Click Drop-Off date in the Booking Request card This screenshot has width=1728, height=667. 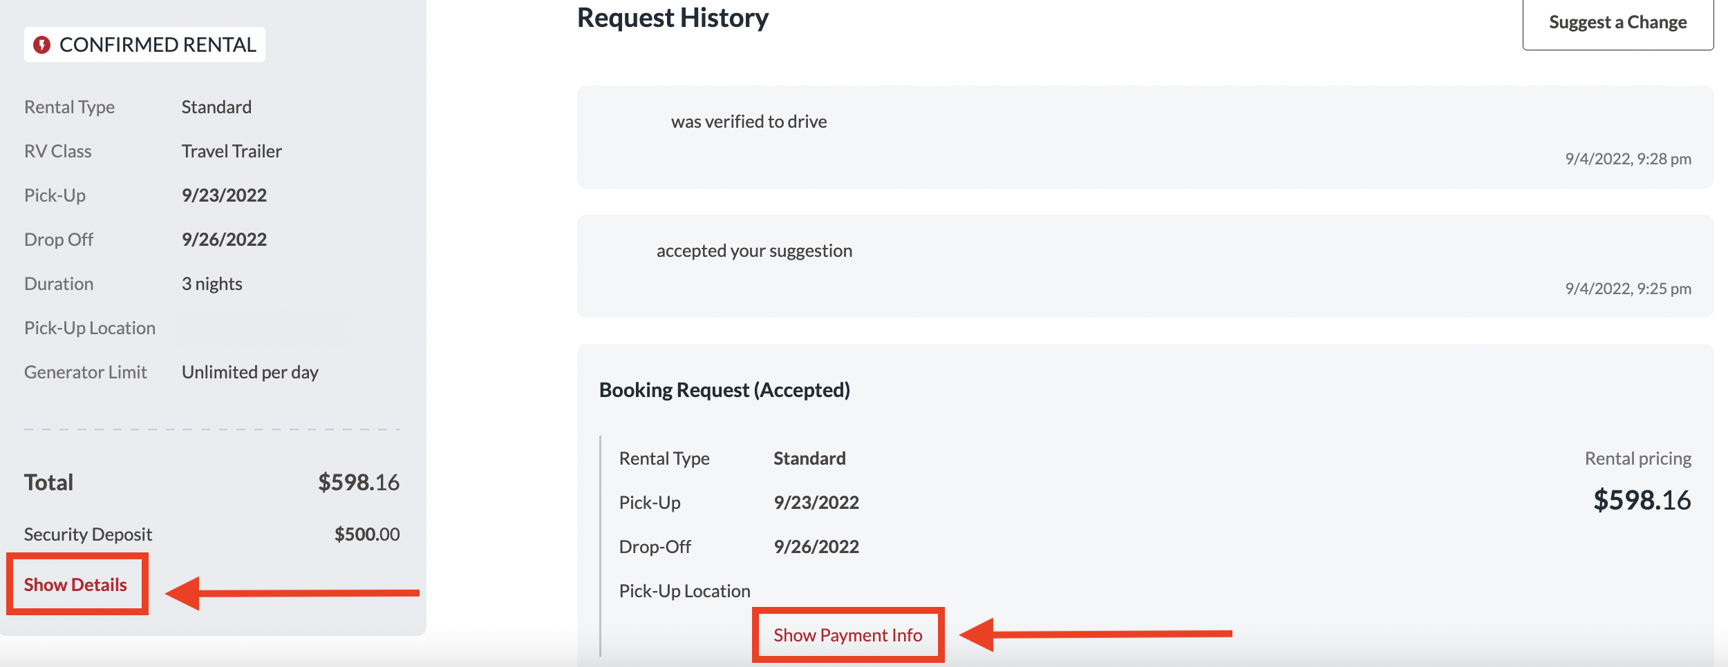[x=816, y=547]
